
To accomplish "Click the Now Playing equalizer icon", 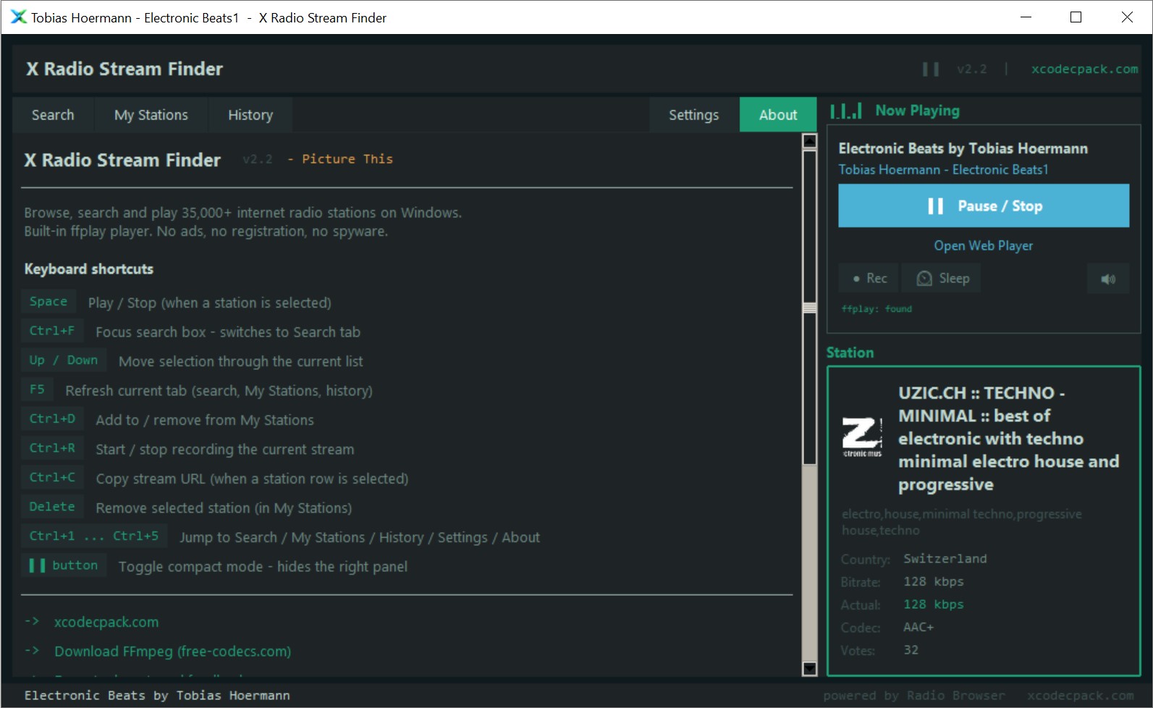I will (845, 111).
